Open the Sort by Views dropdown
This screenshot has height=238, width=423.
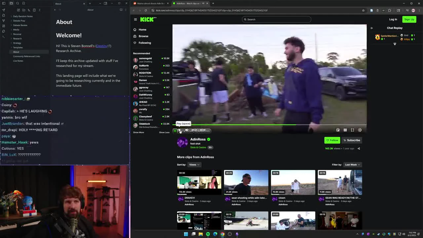(x=194, y=165)
